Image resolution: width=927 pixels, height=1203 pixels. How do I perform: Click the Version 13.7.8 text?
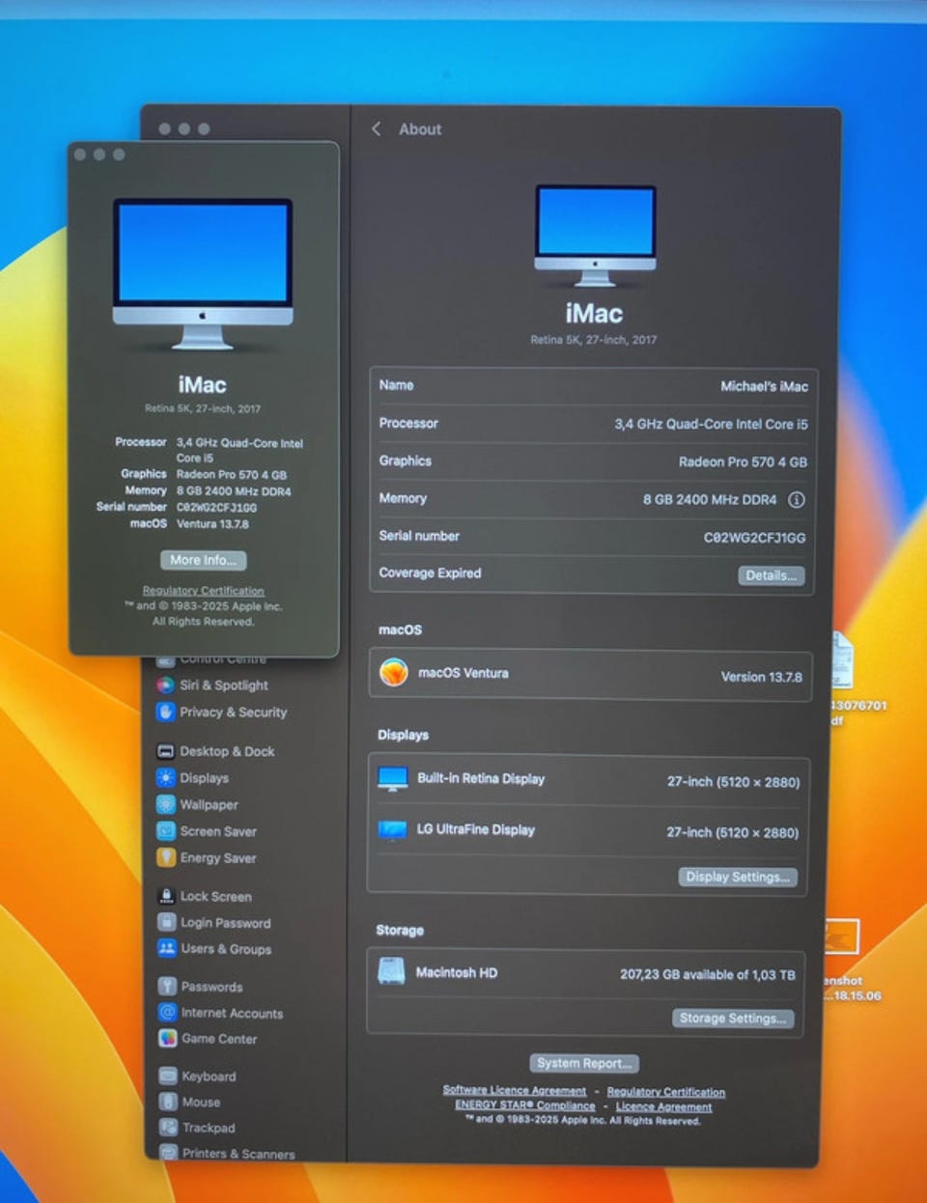click(762, 677)
